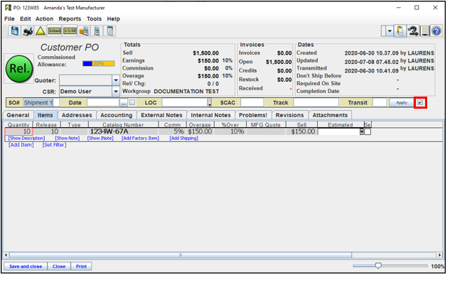
Task: Open the Tools menu
Action: 94,19
